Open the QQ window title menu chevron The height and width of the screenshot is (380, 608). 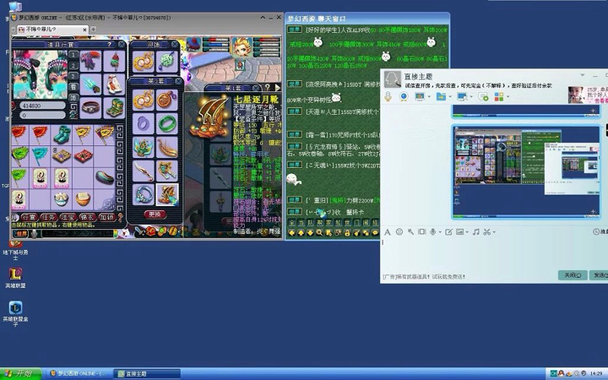tap(582, 75)
